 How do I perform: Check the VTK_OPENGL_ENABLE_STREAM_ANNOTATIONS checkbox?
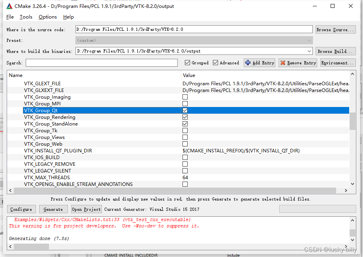(x=185, y=184)
